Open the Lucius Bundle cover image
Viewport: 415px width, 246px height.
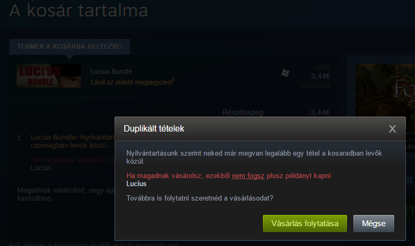pos(49,75)
